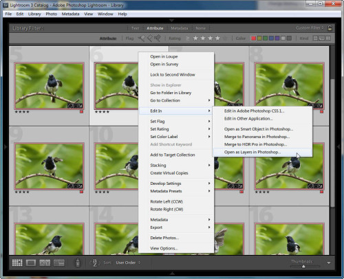This screenshot has width=344, height=279.
Task: Toggle the a-z sort direction icon
Action: pyautogui.click(x=95, y=263)
